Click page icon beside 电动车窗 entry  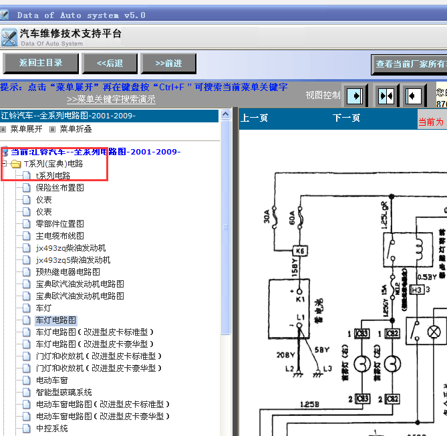[27, 380]
